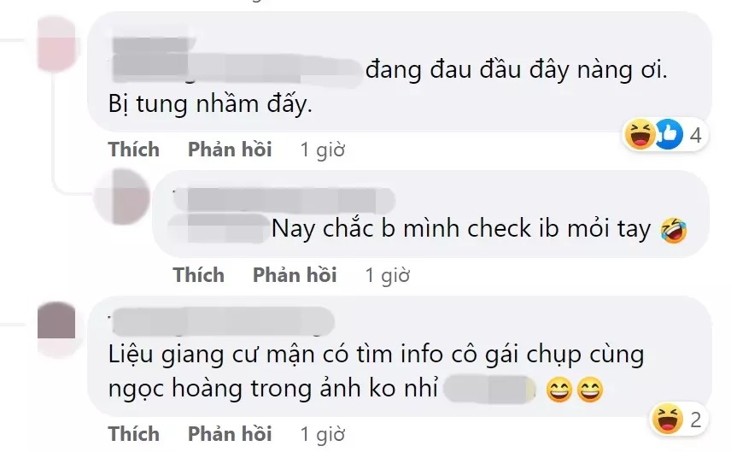Open the reaction count 4 on the first comment
The image size is (731, 452).
coord(696,135)
